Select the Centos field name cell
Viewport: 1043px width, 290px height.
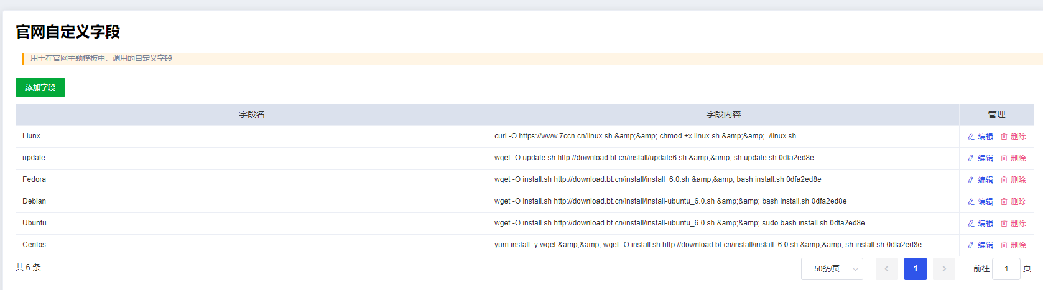[x=252, y=245]
